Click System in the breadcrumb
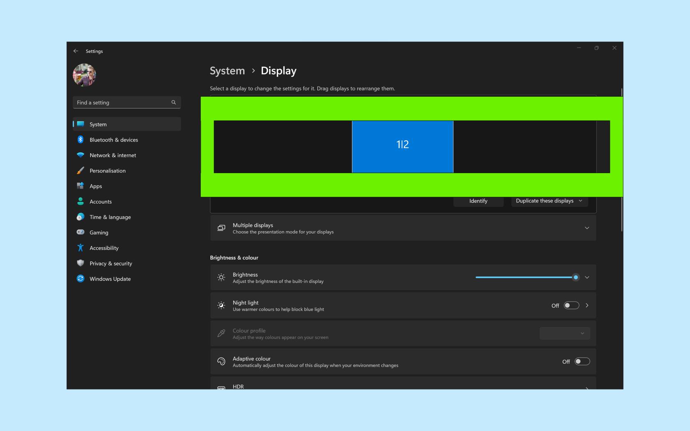This screenshot has height=431, width=690. pos(227,71)
